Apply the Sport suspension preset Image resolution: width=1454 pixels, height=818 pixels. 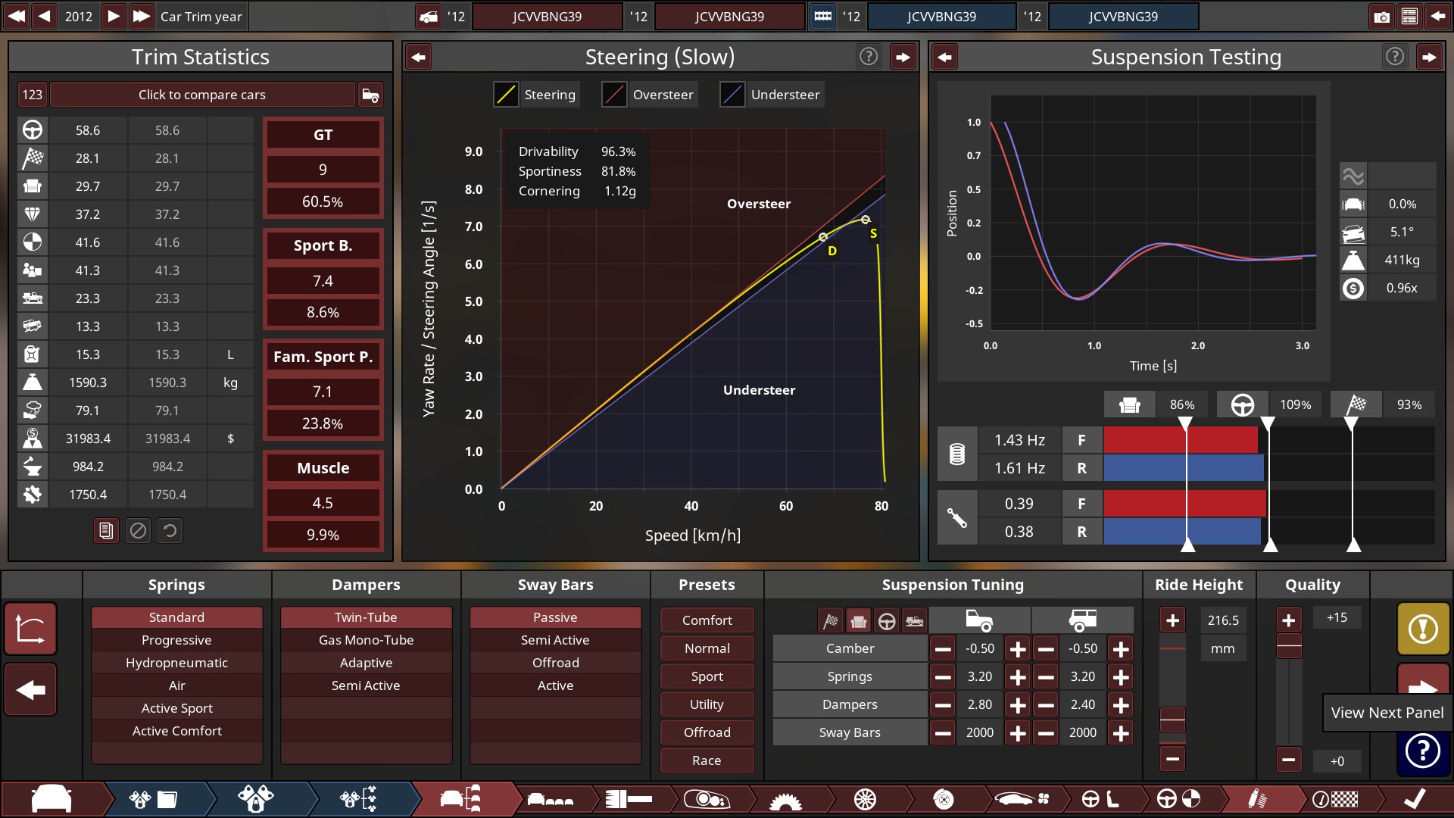[x=707, y=676]
